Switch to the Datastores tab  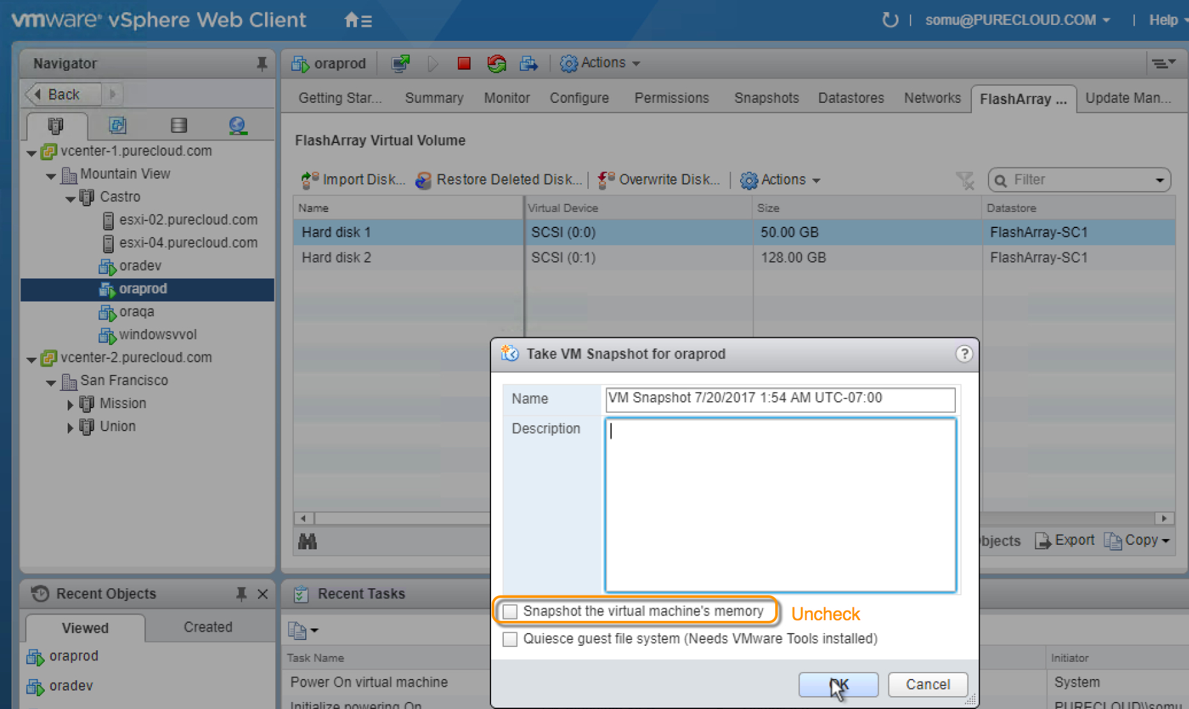[851, 98]
